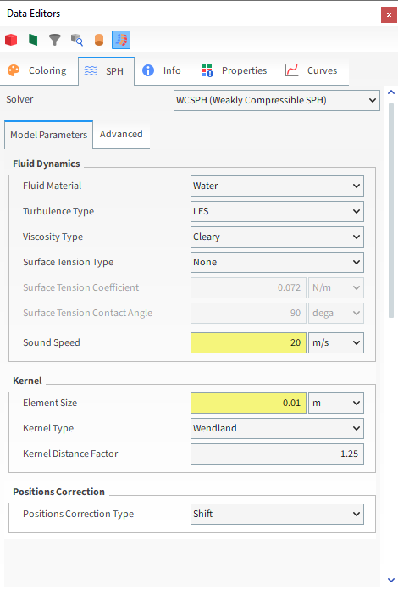Click the gray funnel filter icon
The image size is (398, 590).
[x=55, y=40]
